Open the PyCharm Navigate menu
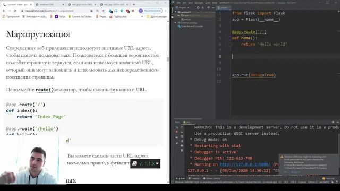340x191 pixels. click(199, 3)
